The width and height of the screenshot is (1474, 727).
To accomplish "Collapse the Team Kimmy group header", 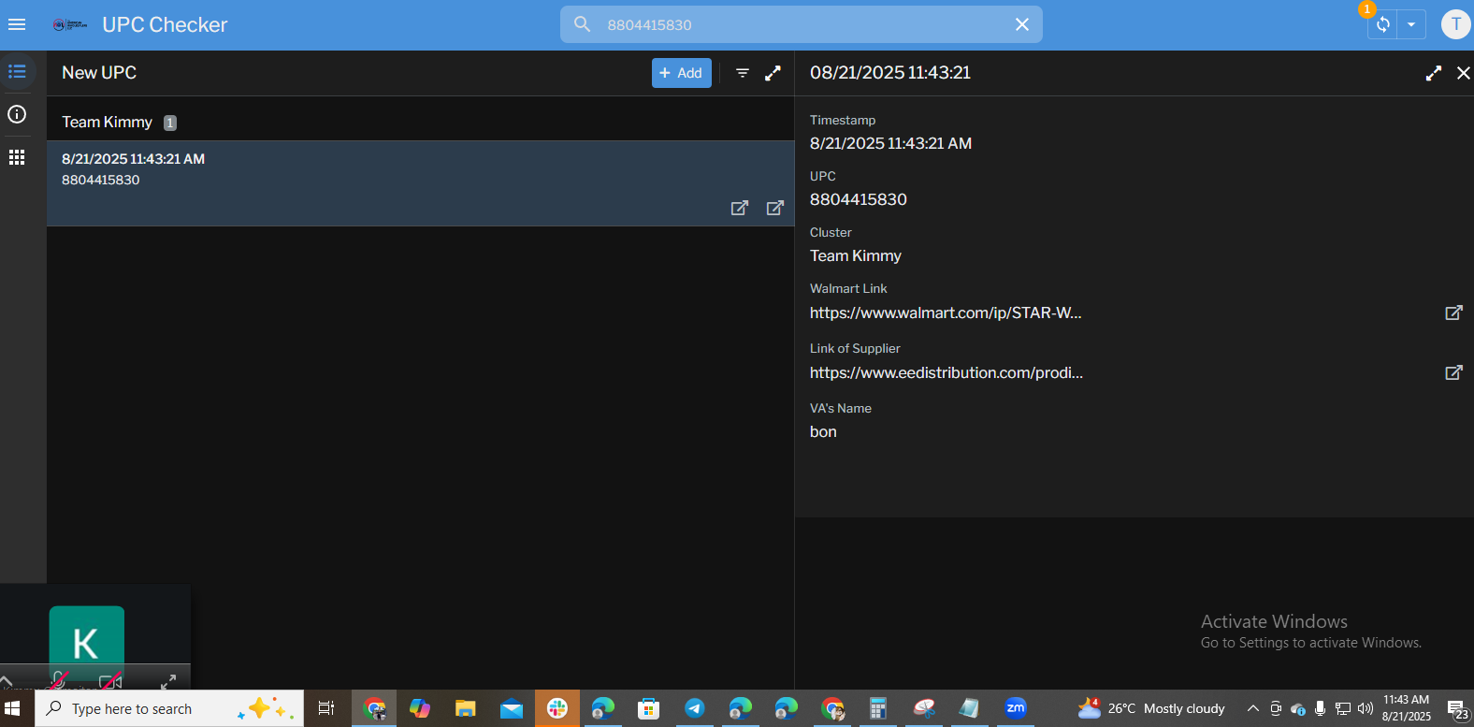I will [108, 122].
